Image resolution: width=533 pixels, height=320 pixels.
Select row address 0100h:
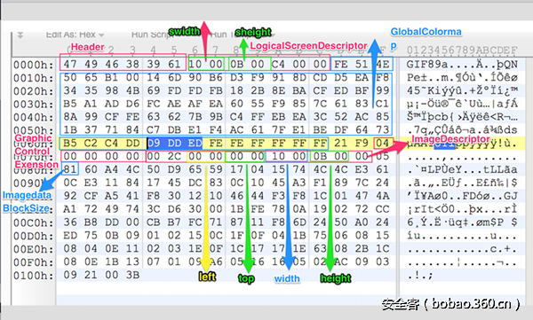coord(34,276)
